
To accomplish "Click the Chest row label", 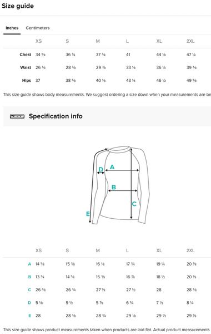I will [x=26, y=55].
